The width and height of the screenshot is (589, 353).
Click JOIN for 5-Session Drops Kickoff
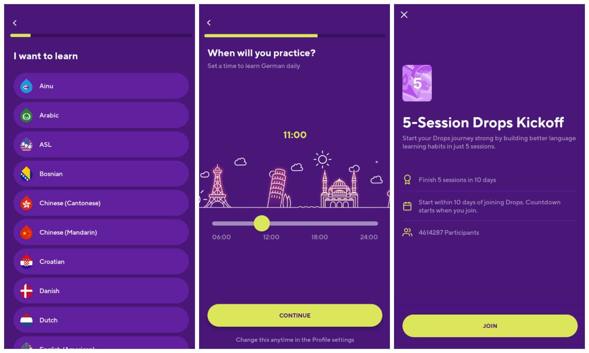coord(489,326)
